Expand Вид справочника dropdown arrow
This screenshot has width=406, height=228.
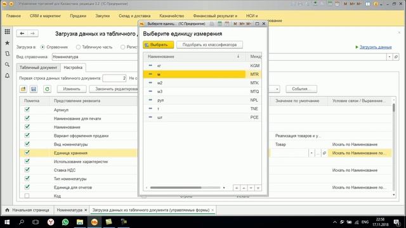[390, 57]
